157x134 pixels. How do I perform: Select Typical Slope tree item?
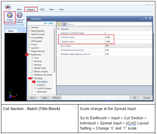[40, 68]
